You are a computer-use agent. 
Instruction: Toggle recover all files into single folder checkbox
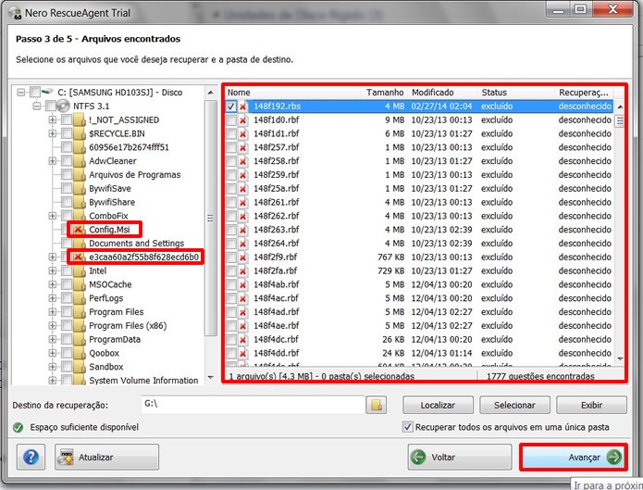[408, 427]
